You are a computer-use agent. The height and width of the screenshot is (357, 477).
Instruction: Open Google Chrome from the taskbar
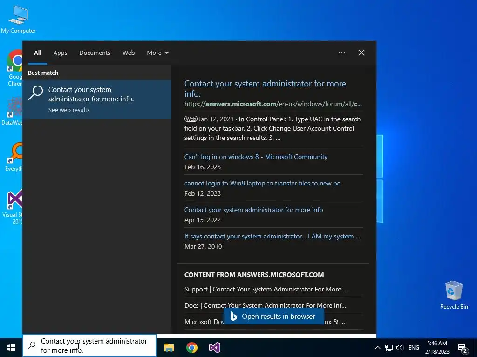191,348
